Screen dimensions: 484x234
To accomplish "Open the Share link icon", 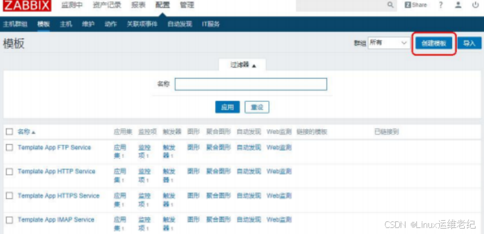I will pyautogui.click(x=416, y=5).
